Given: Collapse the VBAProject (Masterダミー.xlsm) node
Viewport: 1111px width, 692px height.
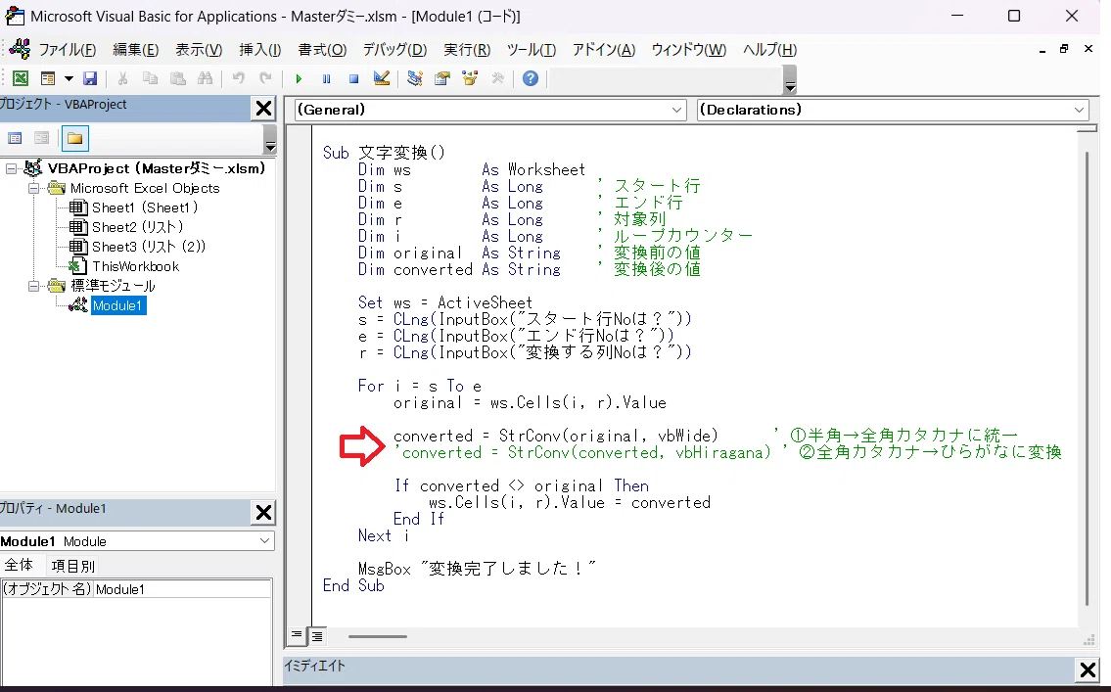Looking at the screenshot, I should (x=11, y=168).
